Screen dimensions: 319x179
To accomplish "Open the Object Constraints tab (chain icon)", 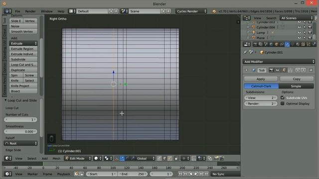I will pos(282,44).
